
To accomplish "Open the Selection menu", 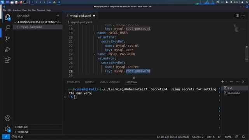I will pos(16,10).
